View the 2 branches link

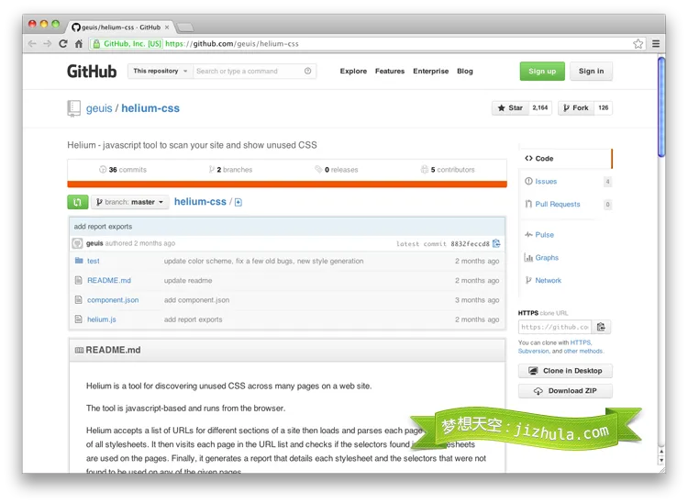231,170
